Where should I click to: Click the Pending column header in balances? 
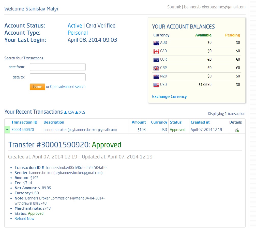[233, 35]
